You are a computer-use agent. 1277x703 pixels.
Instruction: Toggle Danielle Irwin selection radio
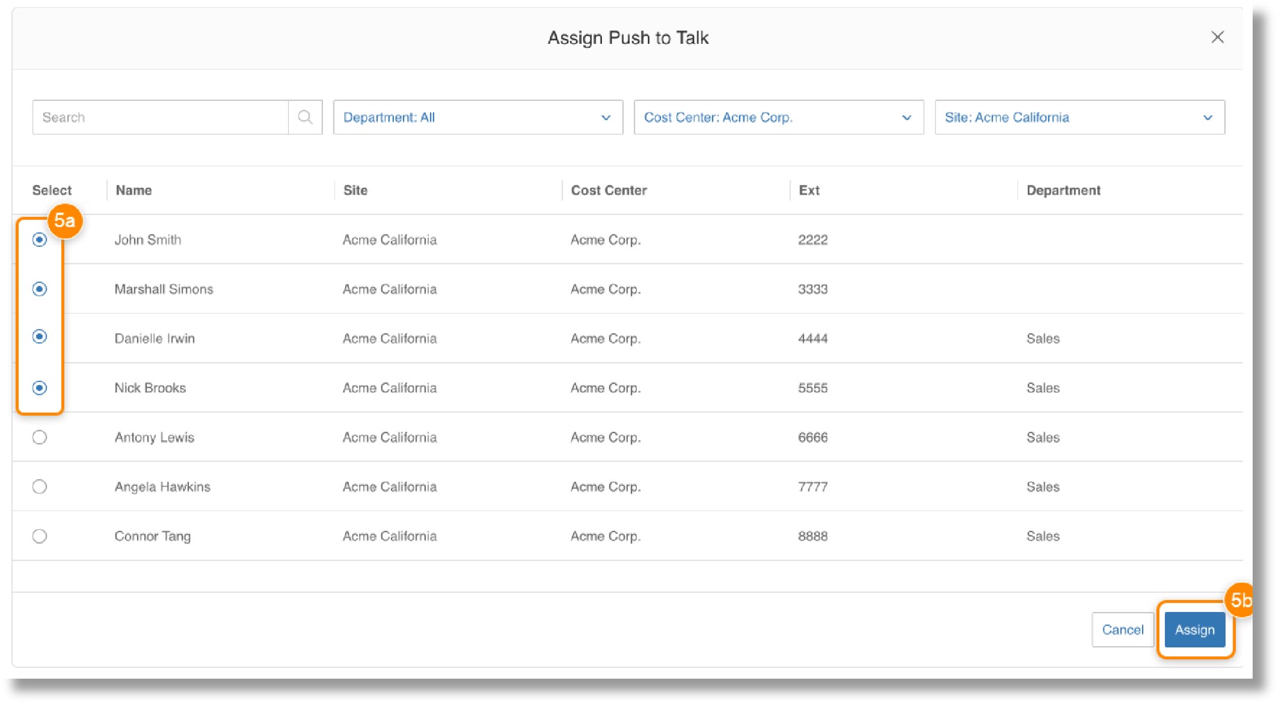[x=40, y=337]
